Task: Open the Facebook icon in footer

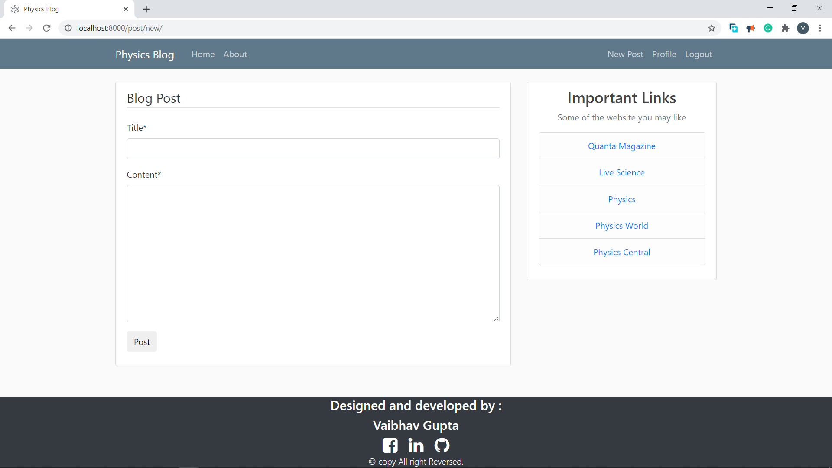Action: [390, 445]
